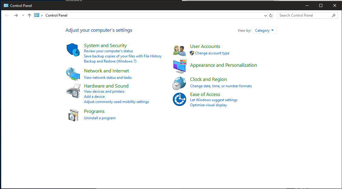This screenshot has height=189, width=342.
Task: Go back with the back arrow
Action: click(7, 15)
